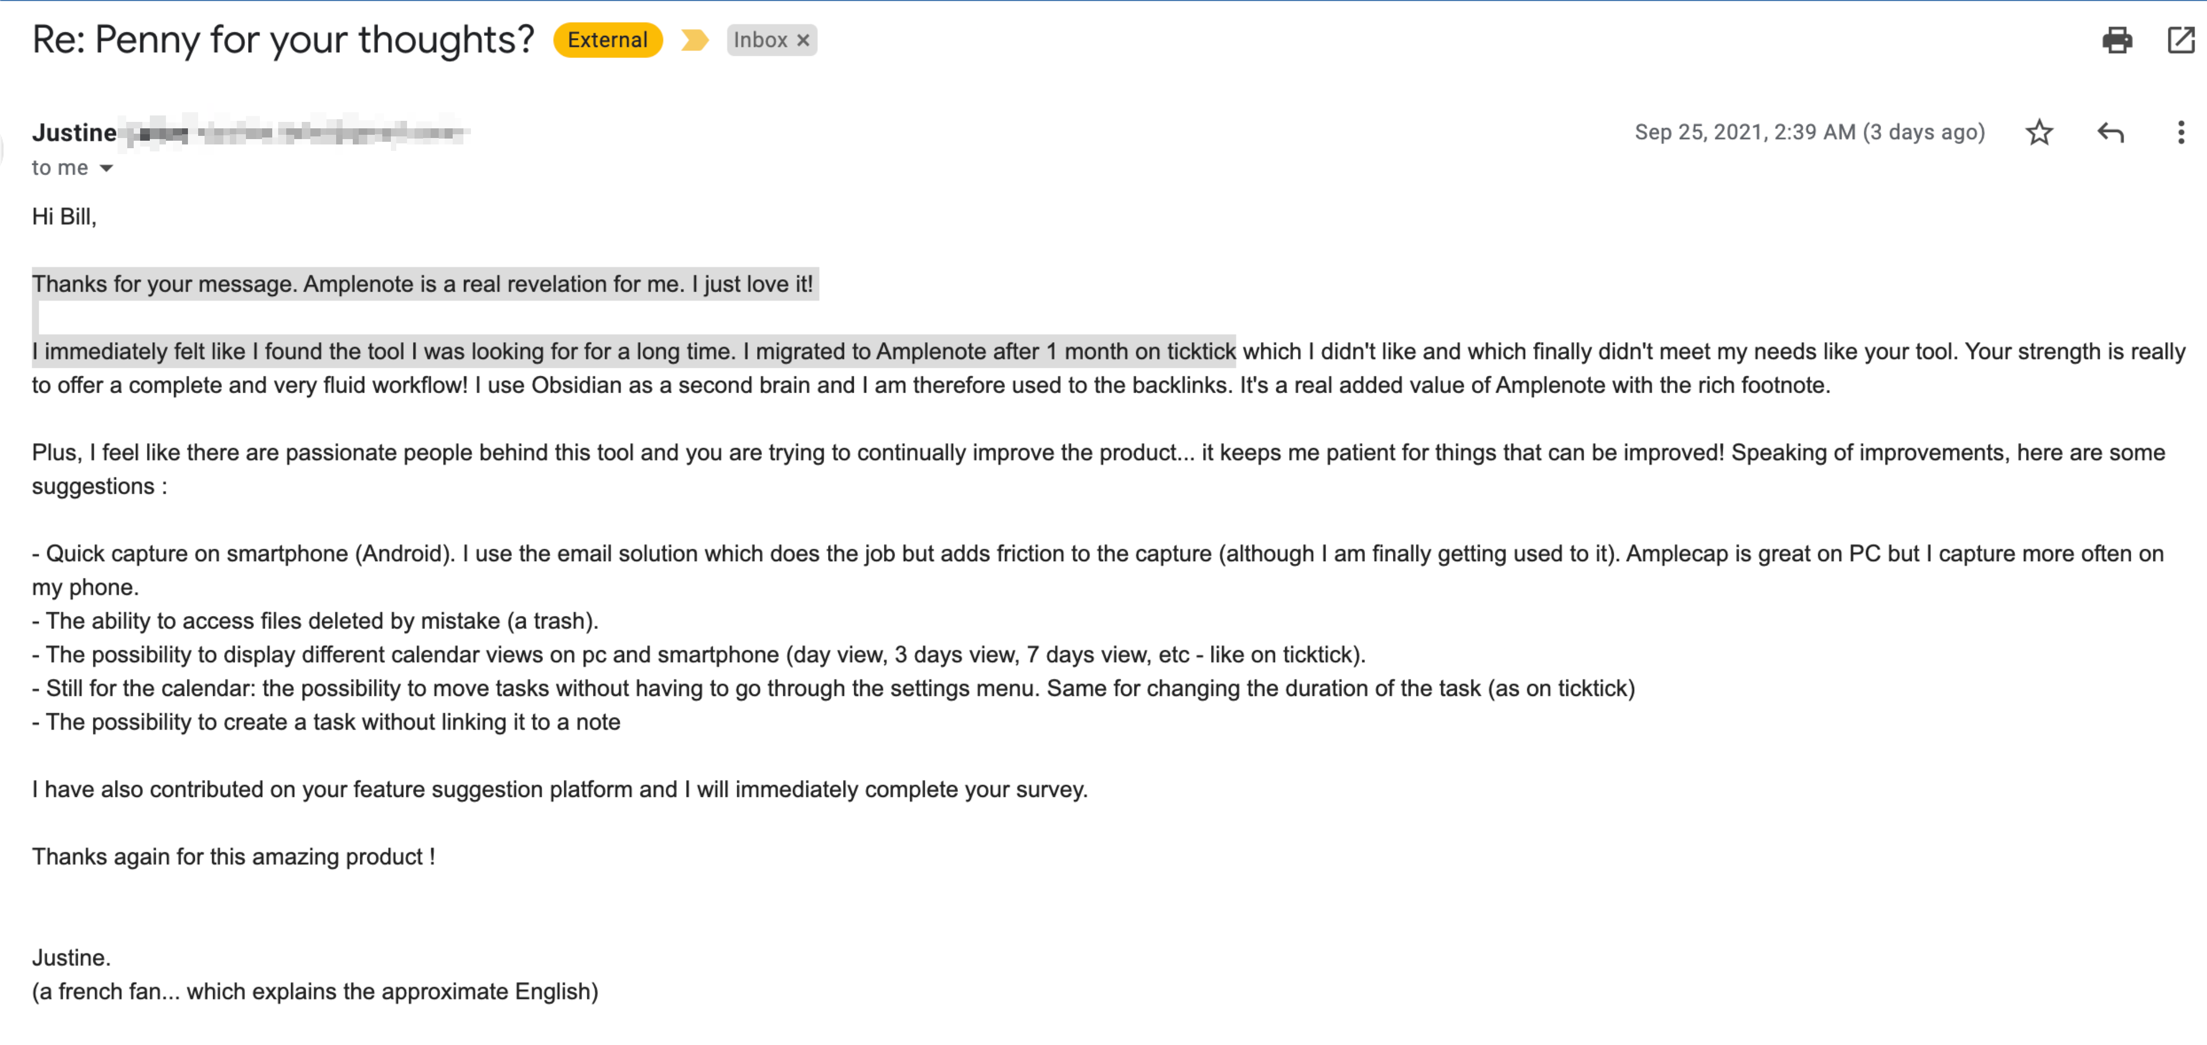
Task: Click the Inbox label text
Action: pyautogui.click(x=760, y=40)
